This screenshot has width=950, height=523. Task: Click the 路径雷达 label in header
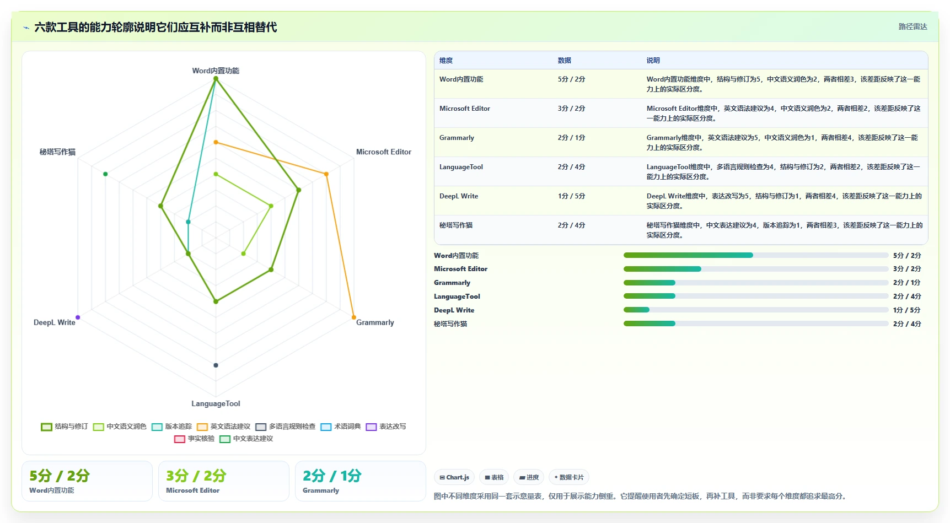913,26
